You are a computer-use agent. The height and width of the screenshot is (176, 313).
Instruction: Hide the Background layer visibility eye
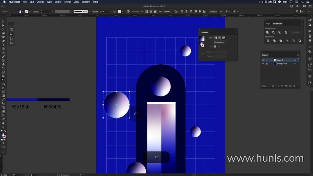263,64
